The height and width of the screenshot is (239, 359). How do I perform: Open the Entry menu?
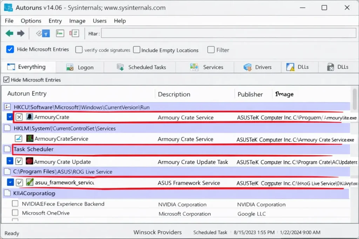pyautogui.click(x=55, y=21)
